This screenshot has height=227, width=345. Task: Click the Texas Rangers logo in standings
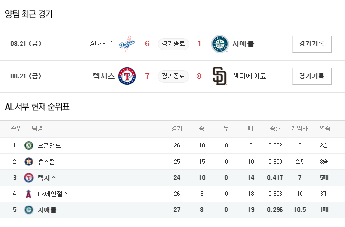pos(28,178)
